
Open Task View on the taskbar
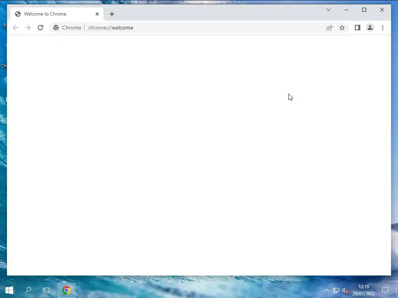(47, 290)
